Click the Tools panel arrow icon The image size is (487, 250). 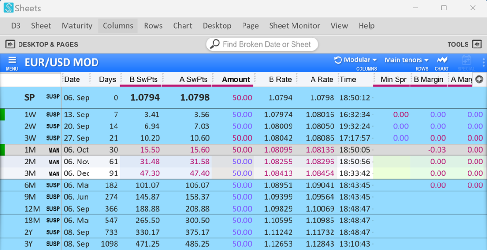[477, 44]
